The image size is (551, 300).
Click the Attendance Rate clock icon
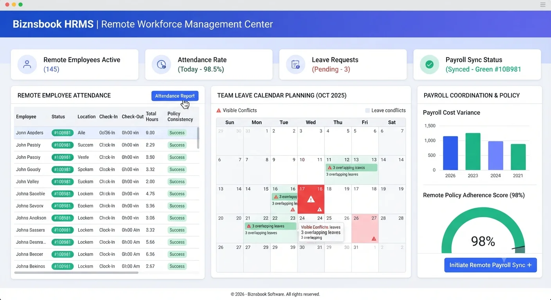[161, 64]
